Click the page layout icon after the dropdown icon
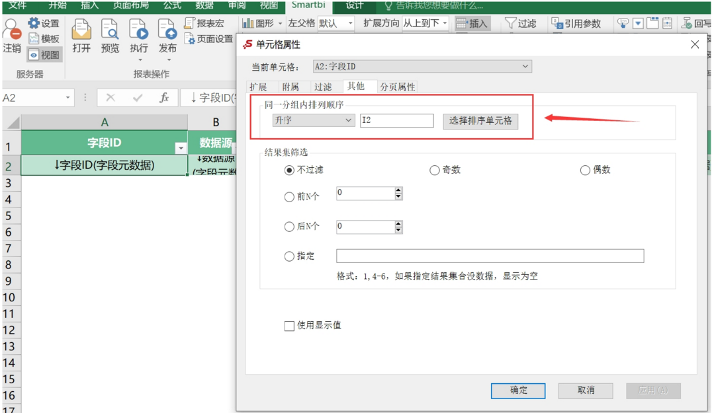The height and width of the screenshot is (413, 712). [x=652, y=23]
